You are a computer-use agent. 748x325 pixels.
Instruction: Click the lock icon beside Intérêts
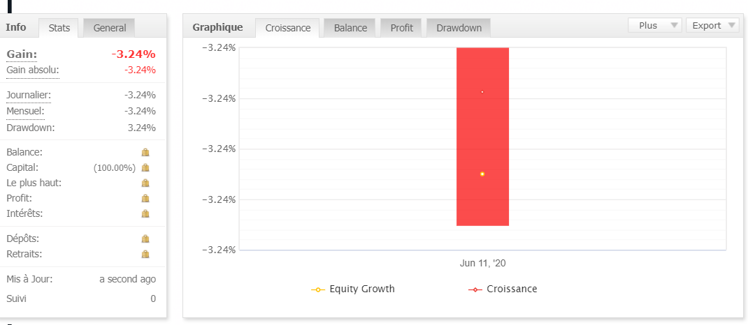click(x=145, y=213)
